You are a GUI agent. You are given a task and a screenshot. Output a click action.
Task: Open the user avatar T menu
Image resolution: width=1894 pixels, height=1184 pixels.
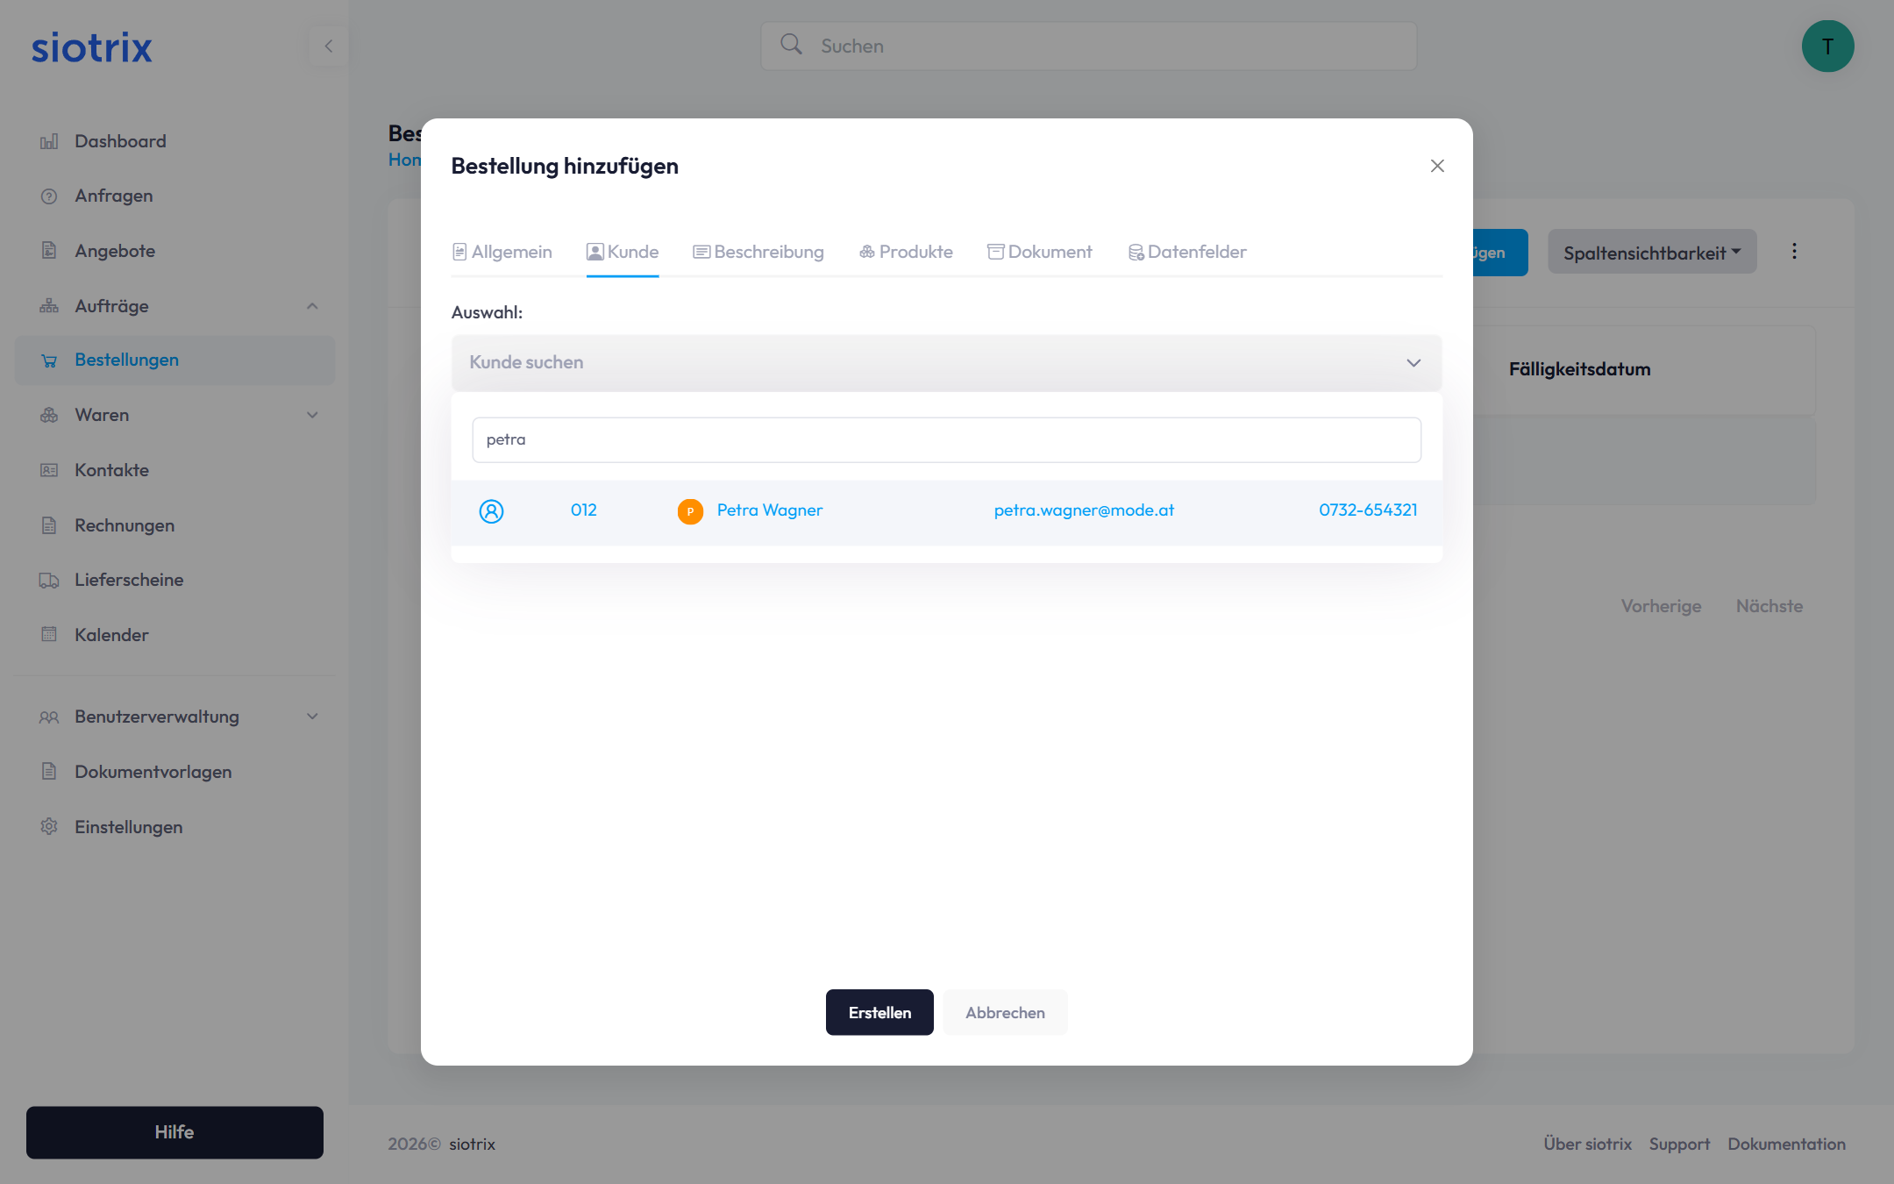tap(1827, 46)
